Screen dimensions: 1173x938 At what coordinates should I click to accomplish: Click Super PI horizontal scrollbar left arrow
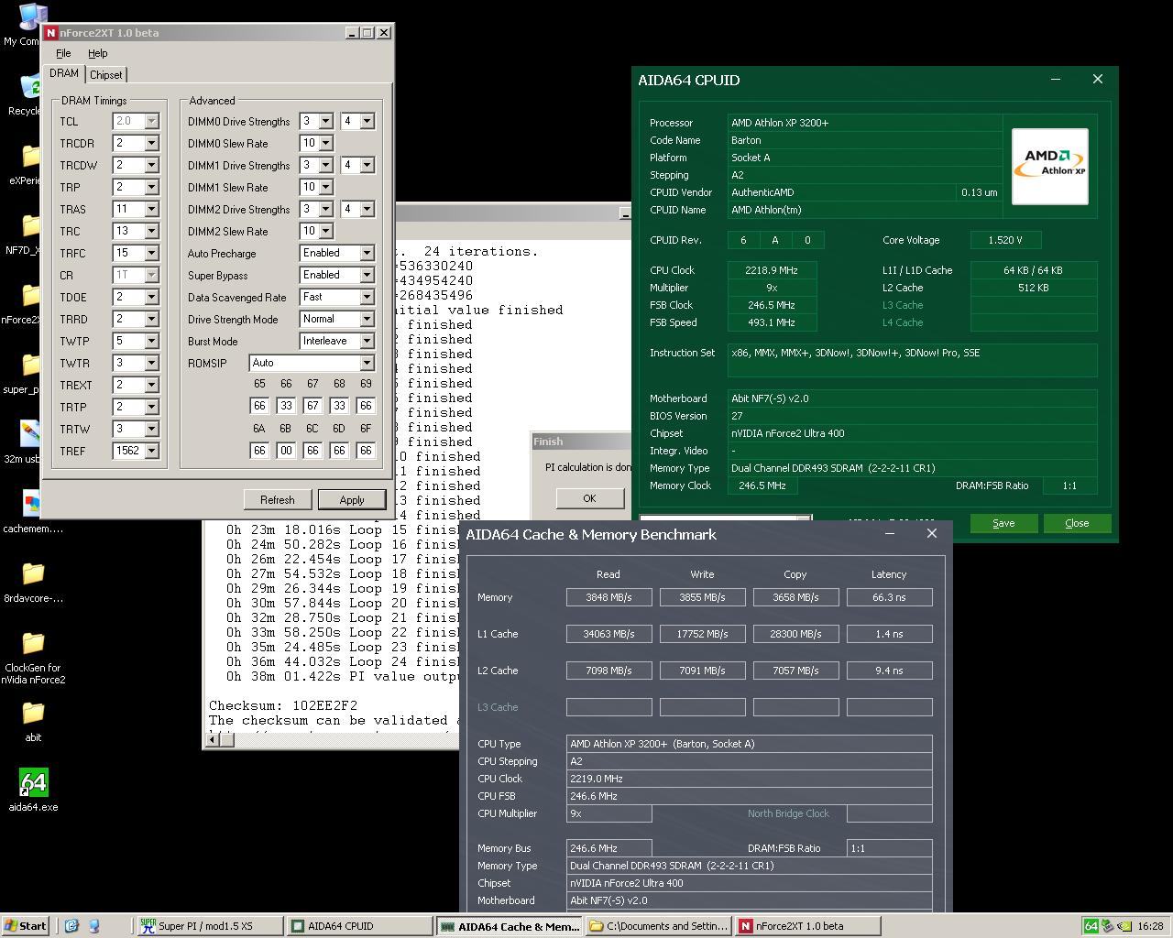pyautogui.click(x=212, y=739)
